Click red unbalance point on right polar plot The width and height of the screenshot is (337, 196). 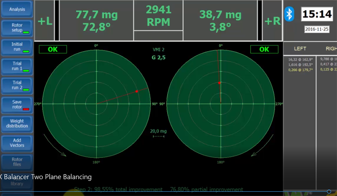(219, 83)
